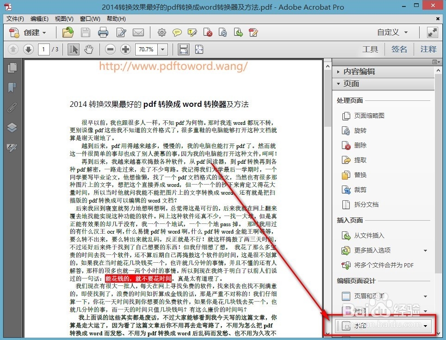Screen dimensions: 446x340
Task: Close the document with the menu bar X
Action: (x=438, y=19)
